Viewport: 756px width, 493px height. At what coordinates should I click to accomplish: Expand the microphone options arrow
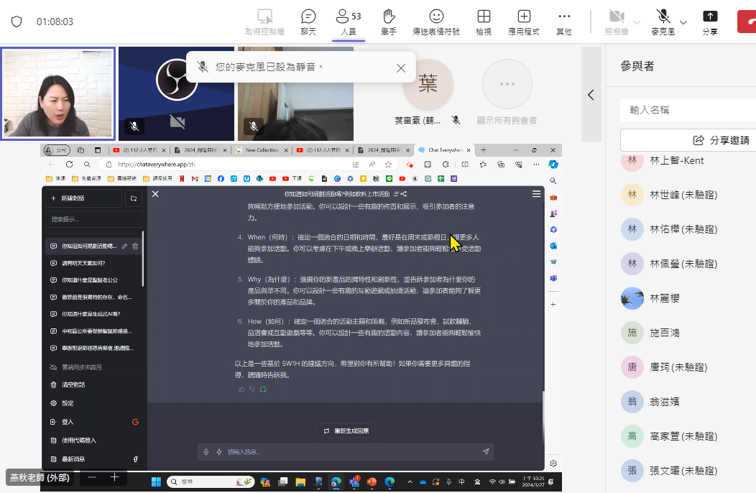[683, 22]
